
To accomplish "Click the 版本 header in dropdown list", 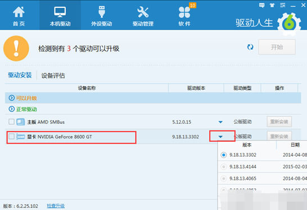I will tap(247, 145).
